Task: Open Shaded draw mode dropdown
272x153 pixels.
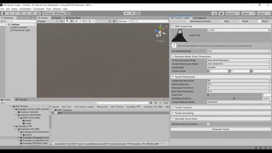Action: click(x=48, y=21)
